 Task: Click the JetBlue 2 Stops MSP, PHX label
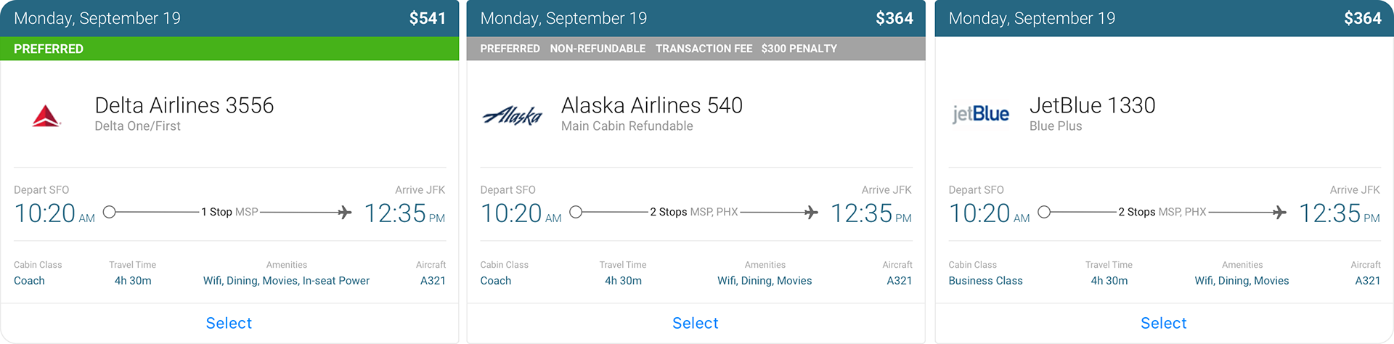coord(1162,212)
